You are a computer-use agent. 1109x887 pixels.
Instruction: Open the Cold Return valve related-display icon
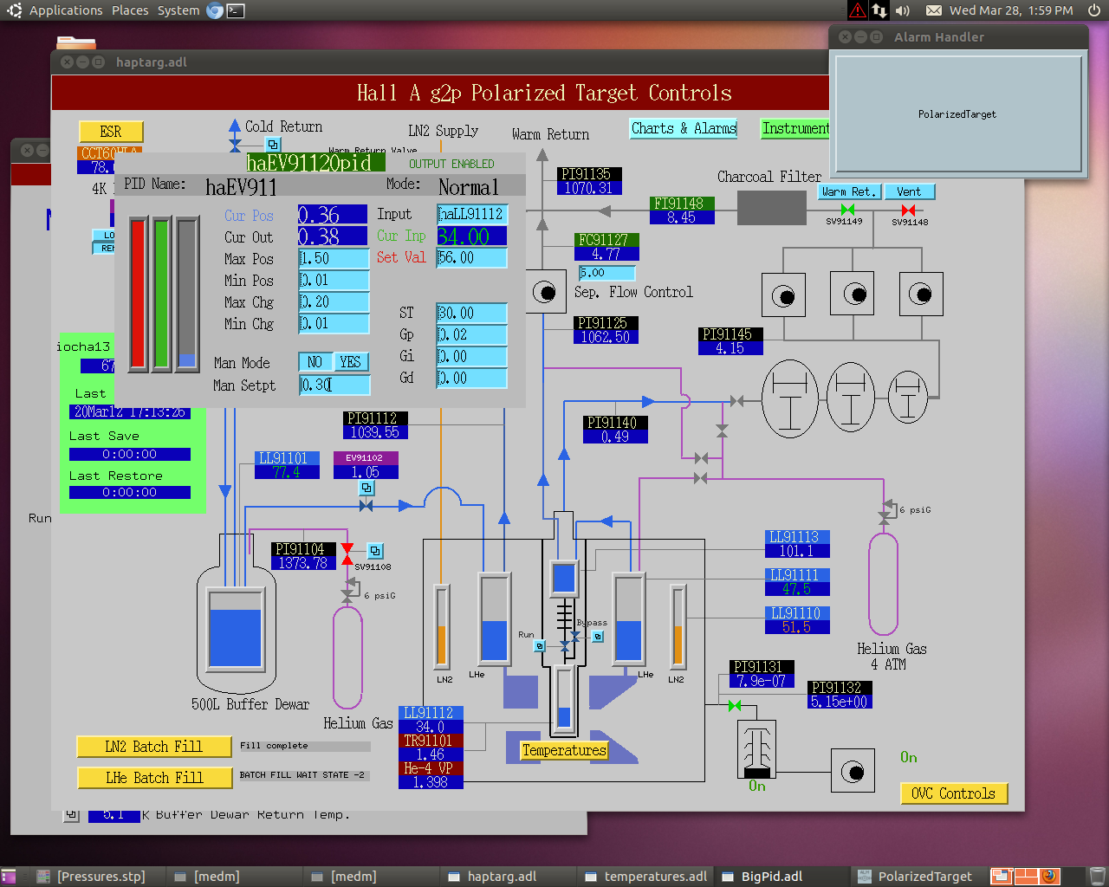click(273, 145)
